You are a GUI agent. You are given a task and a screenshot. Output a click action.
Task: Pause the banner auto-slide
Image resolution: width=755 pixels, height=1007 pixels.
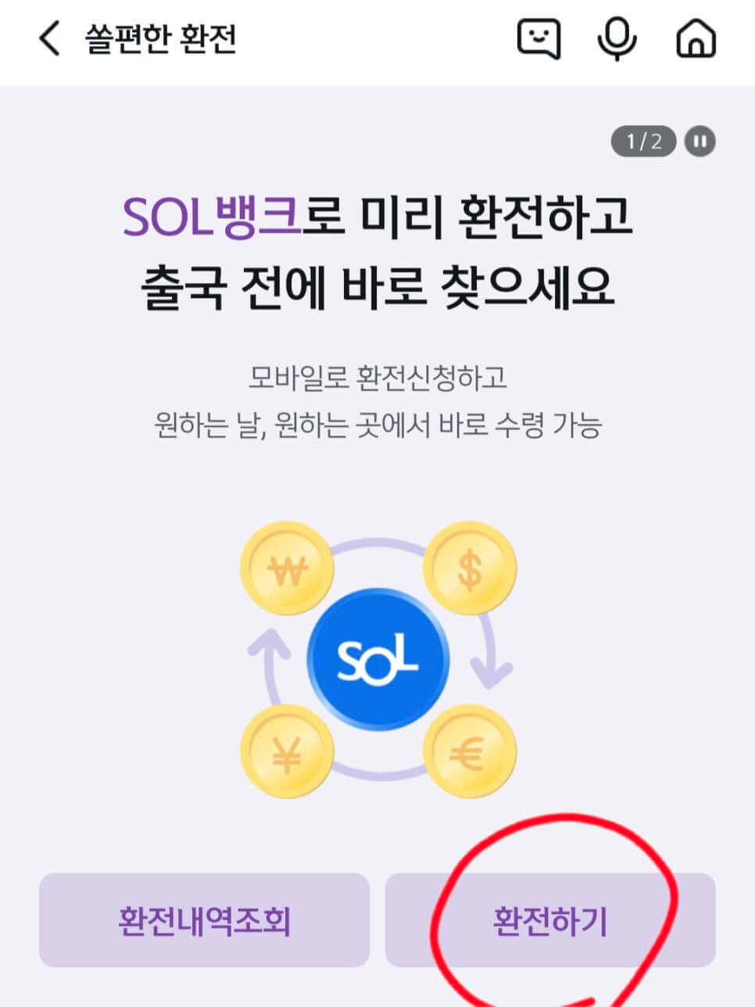tap(700, 142)
